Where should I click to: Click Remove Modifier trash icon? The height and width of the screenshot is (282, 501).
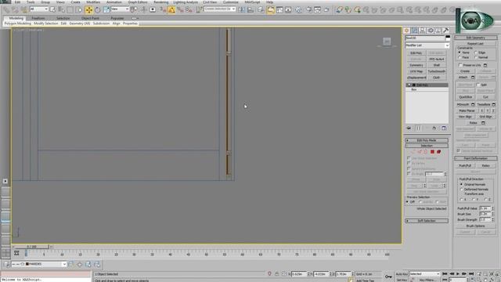[x=434, y=128]
